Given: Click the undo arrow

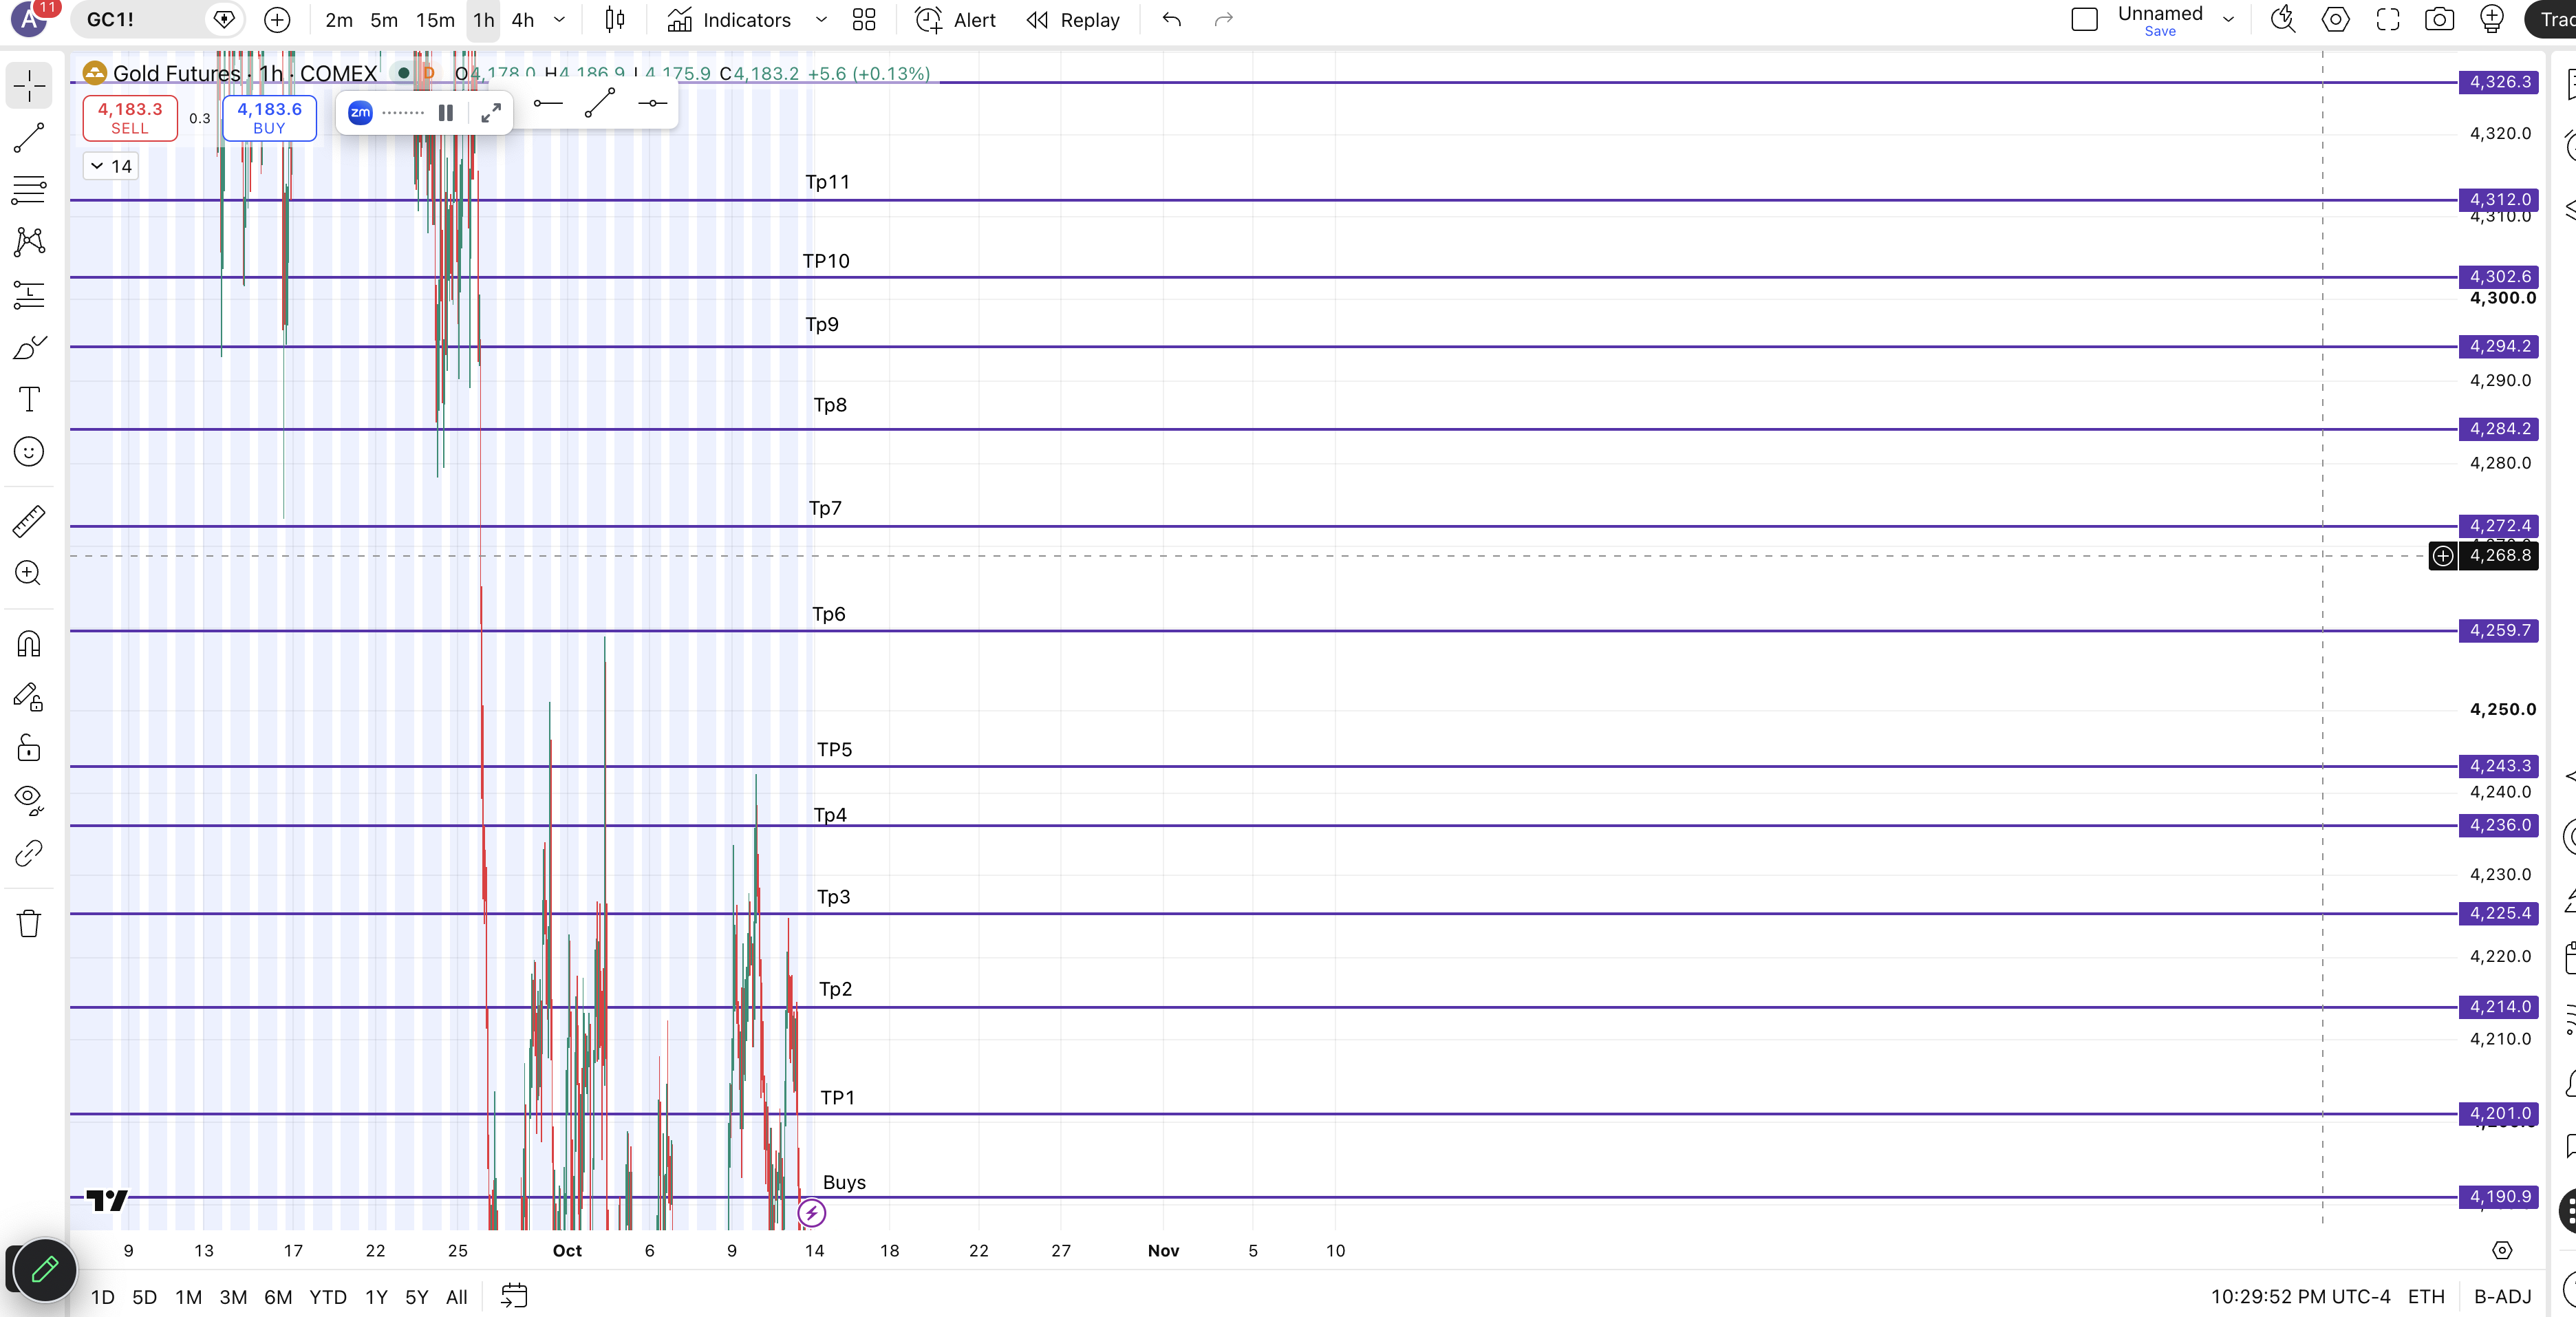Looking at the screenshot, I should pyautogui.click(x=1172, y=20).
